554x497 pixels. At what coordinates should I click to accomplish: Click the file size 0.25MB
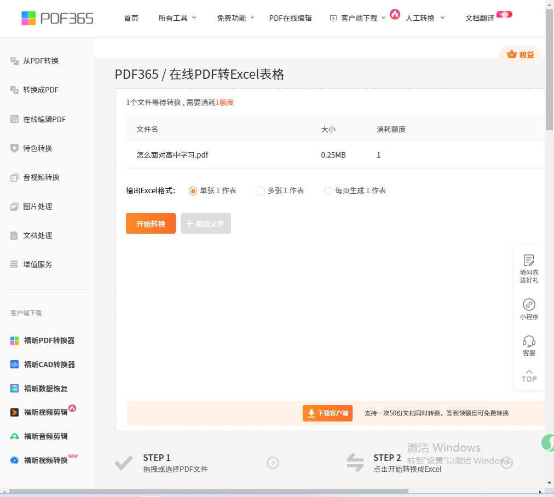333,155
